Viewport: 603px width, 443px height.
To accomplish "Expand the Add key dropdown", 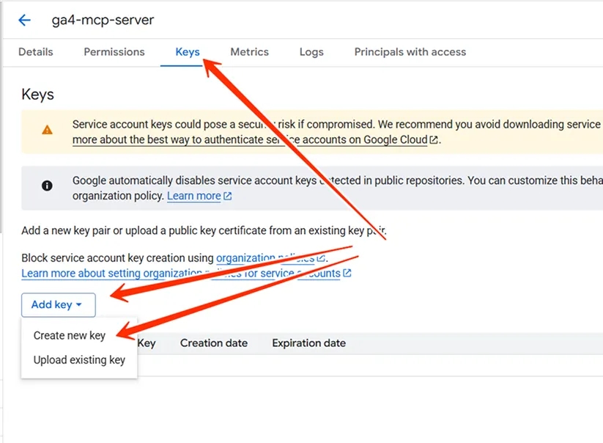I will tap(59, 305).
